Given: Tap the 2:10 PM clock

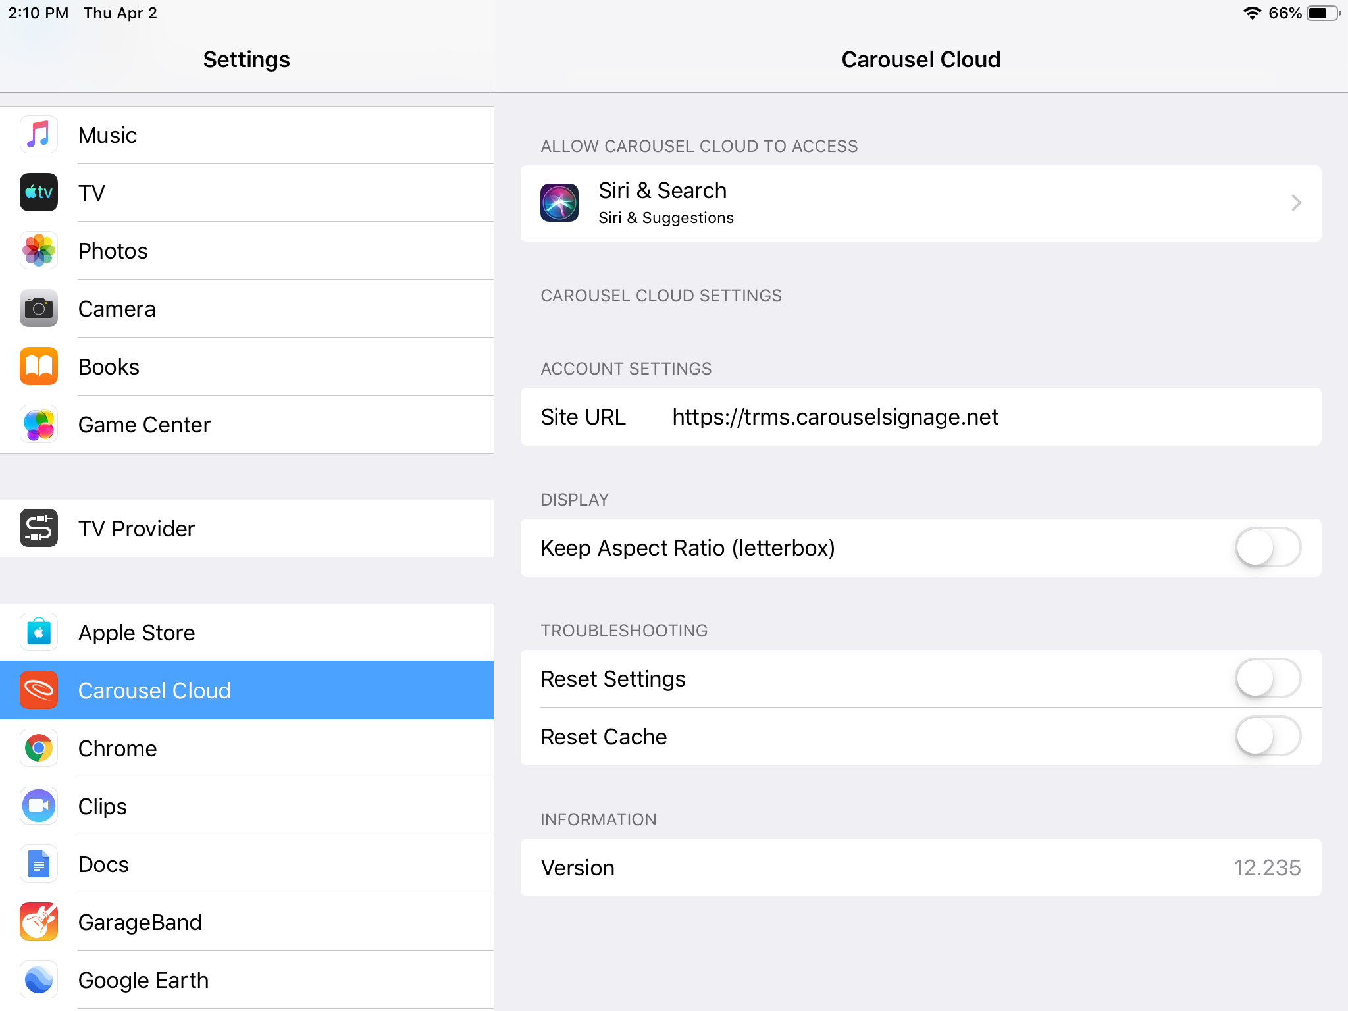Looking at the screenshot, I should point(38,13).
